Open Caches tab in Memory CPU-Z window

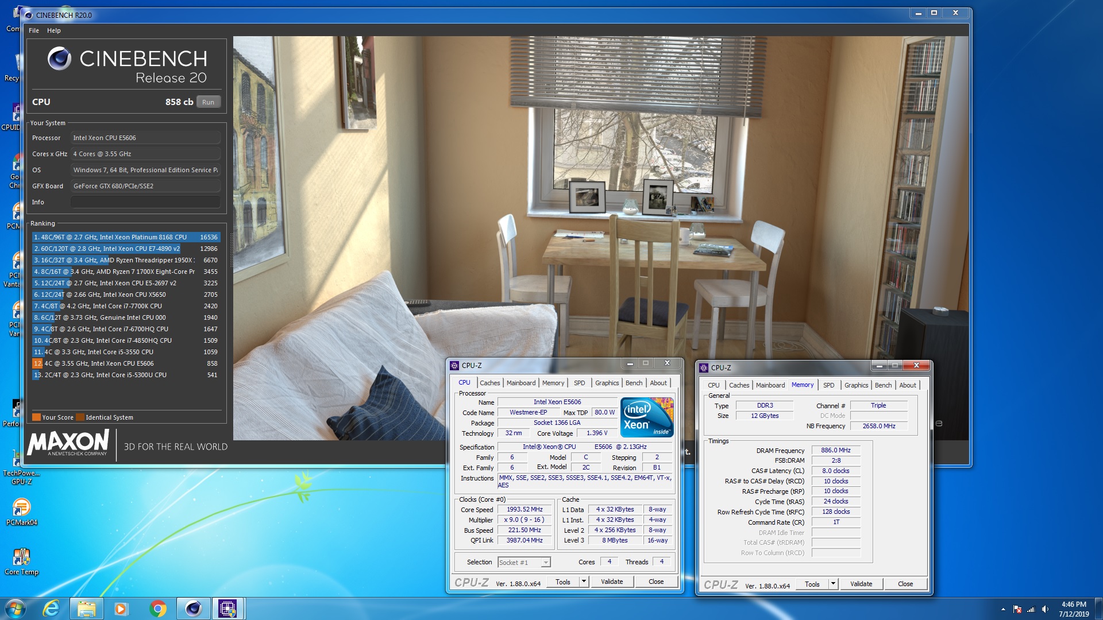click(x=739, y=385)
